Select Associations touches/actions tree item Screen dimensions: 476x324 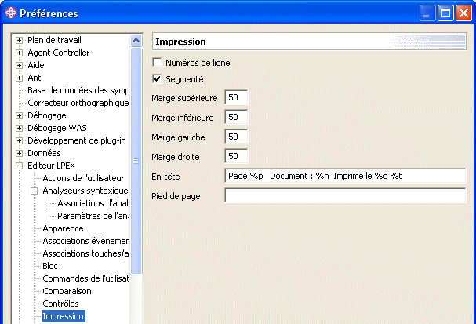coord(86,253)
